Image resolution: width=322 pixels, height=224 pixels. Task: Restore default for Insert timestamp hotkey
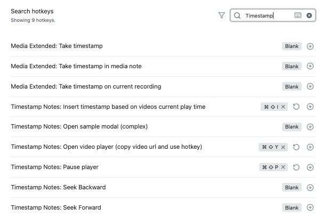tap(296, 107)
